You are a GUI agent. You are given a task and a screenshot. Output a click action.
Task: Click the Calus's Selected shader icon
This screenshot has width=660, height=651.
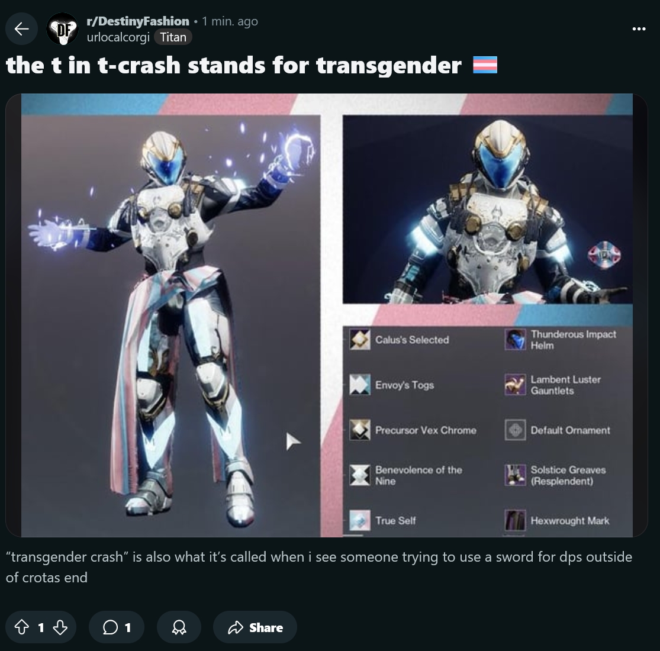(x=360, y=339)
